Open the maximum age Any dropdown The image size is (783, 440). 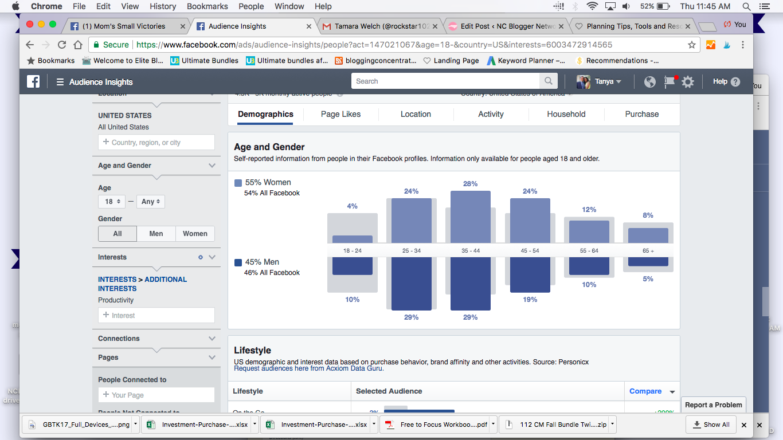tap(151, 202)
